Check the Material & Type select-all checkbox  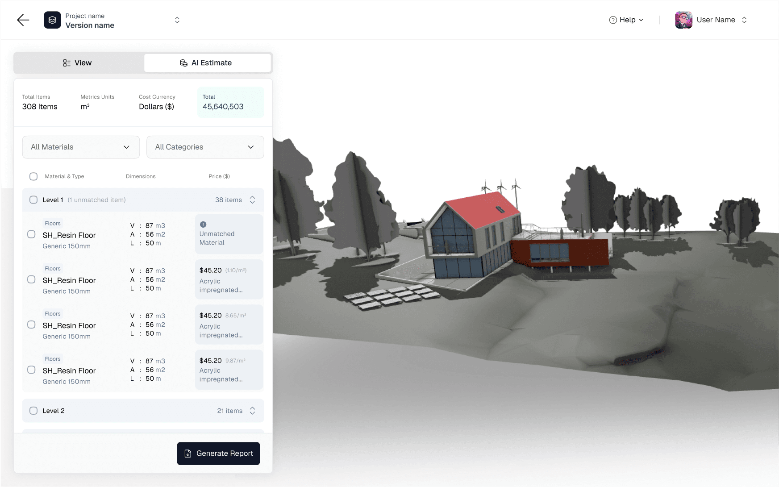click(x=33, y=176)
